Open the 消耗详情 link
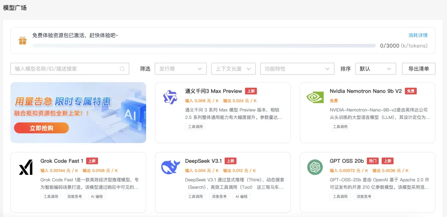 click(418, 36)
